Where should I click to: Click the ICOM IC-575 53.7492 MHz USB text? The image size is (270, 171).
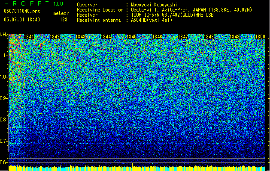pos(173,15)
